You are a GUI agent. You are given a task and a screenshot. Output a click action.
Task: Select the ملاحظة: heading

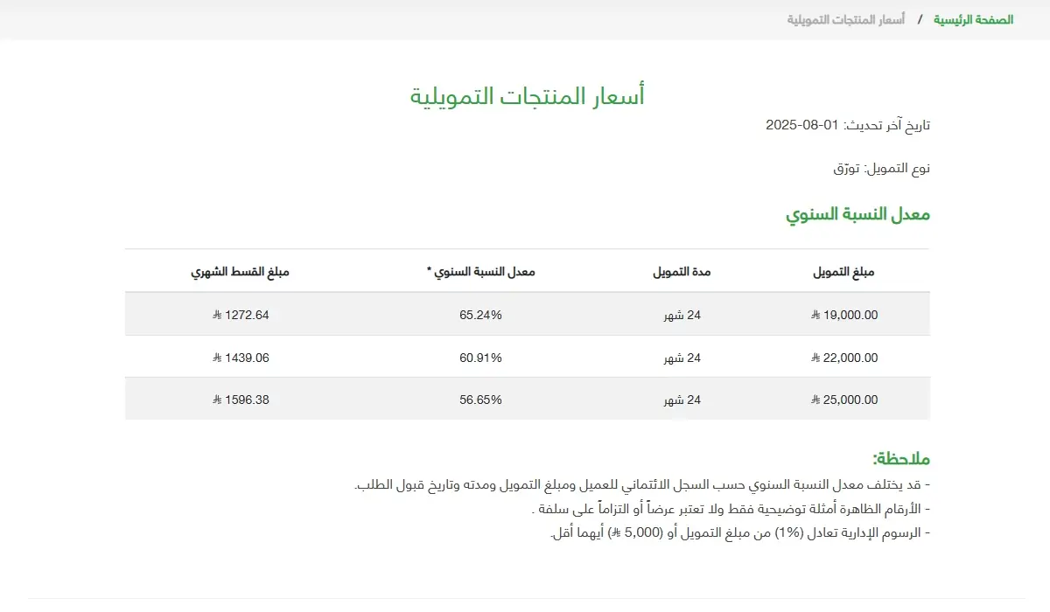[901, 459]
